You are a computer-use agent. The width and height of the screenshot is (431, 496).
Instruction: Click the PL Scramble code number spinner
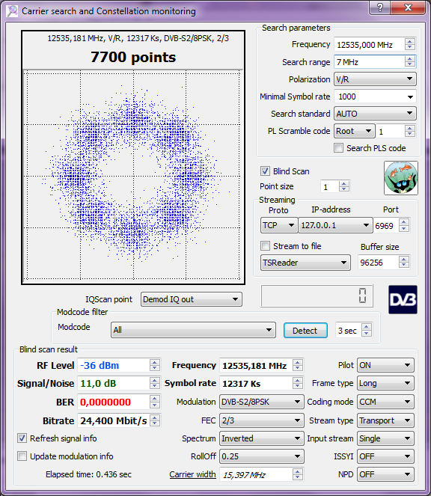[410, 131]
